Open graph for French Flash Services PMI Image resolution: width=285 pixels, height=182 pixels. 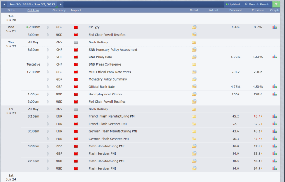point(275,124)
